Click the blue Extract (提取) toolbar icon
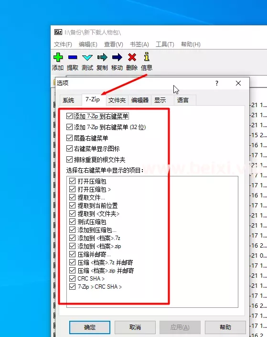This screenshot has height=337, width=267. (73, 57)
